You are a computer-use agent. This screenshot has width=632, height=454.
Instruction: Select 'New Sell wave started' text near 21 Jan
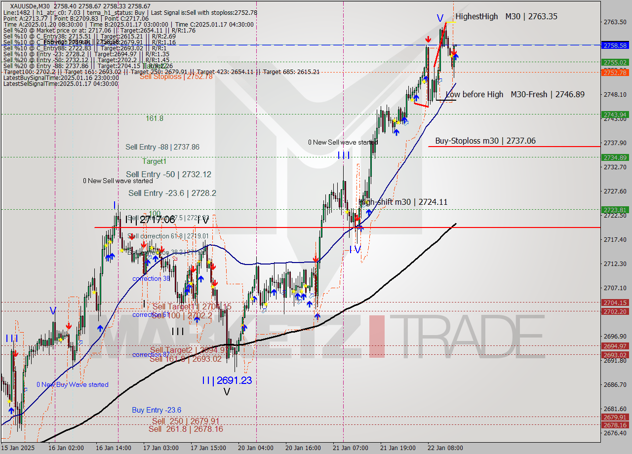click(x=343, y=143)
